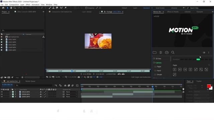Image resolution: width=214 pixels, height=120 pixels.
Task: Open the Motion Bro settings sliders icon
Action: coord(161,52)
